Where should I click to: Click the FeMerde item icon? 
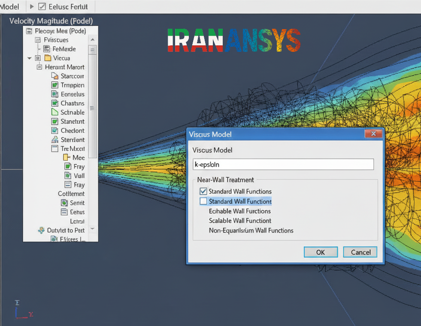[x=47, y=49]
